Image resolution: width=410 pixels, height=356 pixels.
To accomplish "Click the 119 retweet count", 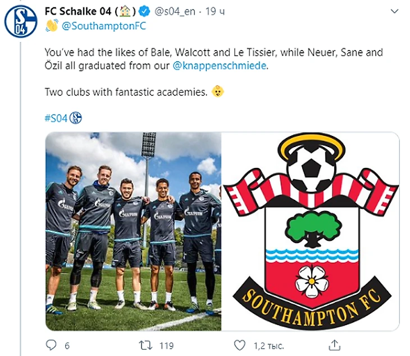I will 167,346.
